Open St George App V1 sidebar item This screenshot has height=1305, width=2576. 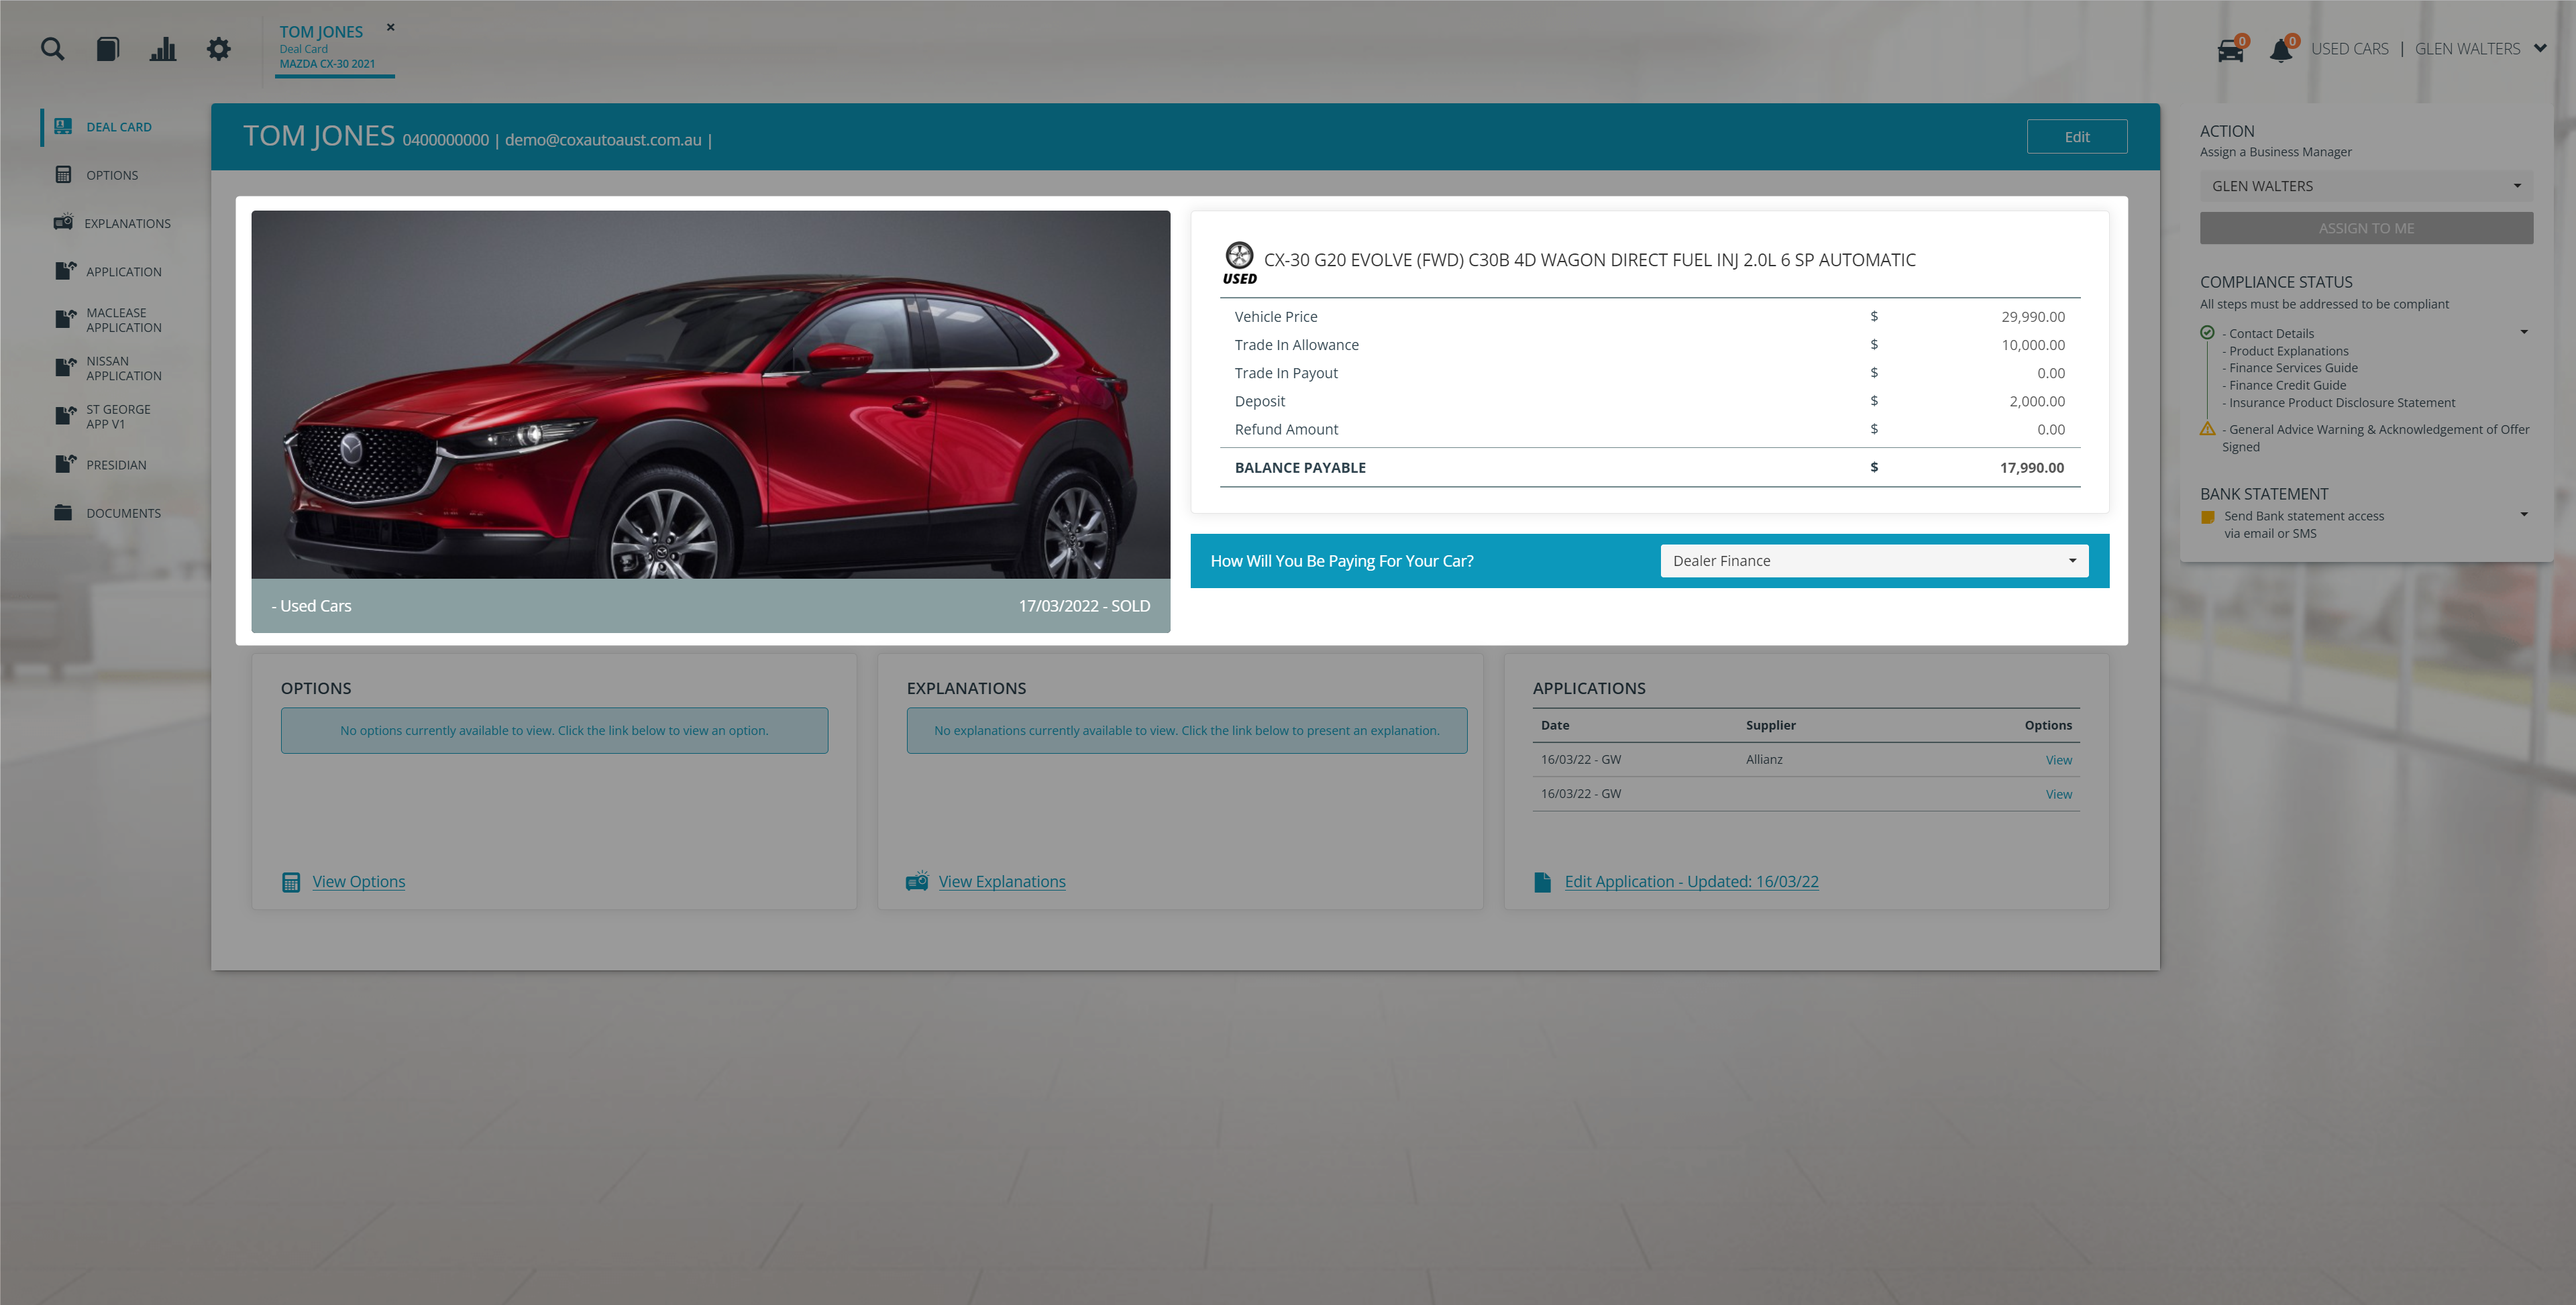118,416
